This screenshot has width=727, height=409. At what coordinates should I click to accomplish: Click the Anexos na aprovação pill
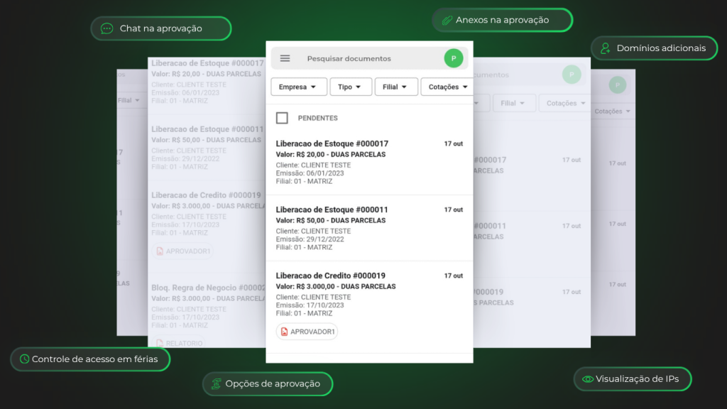(502, 20)
